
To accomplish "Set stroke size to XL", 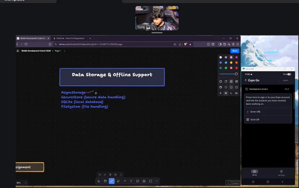I will point(237,93).
